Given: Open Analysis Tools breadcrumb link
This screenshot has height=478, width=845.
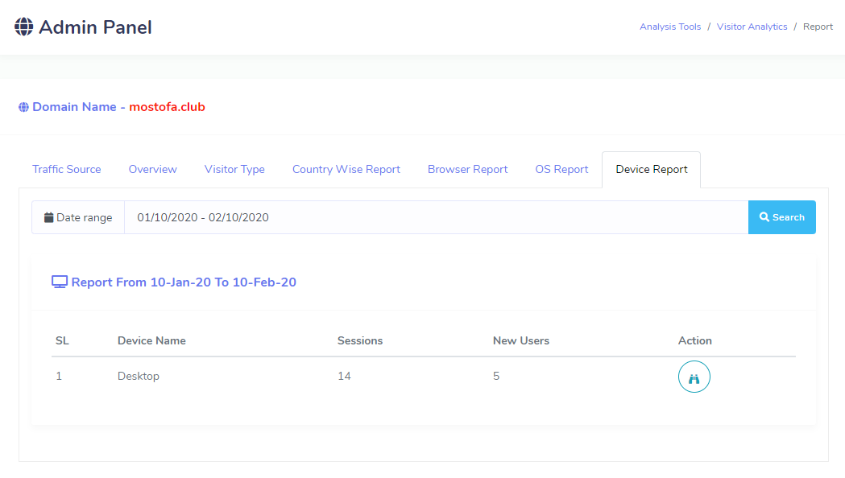Looking at the screenshot, I should click(670, 27).
